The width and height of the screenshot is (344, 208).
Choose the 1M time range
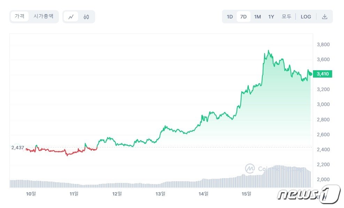pyautogui.click(x=257, y=17)
